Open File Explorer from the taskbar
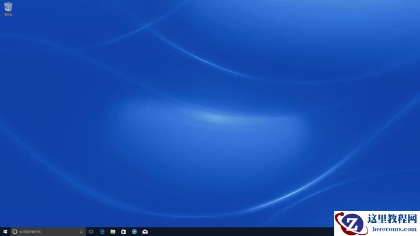Screen dimensions: 420x236 point(113,232)
